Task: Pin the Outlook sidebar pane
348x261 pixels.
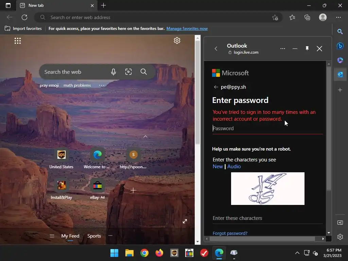Action: point(307,48)
